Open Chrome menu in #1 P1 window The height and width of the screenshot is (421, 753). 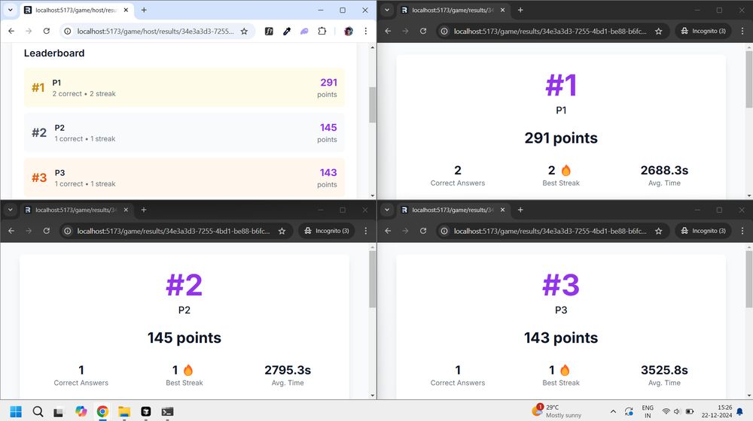(742, 31)
